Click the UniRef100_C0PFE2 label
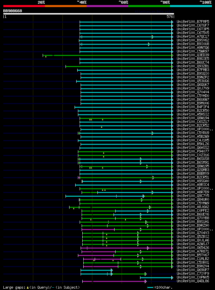Viewport: 215px width, 290px height. 193,211
